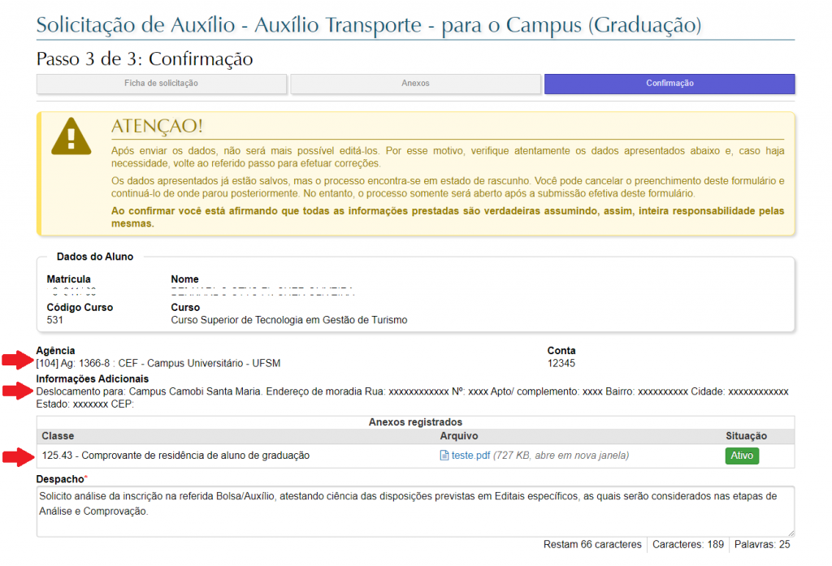Click the Comprovante de residência attachment class
The image size is (832, 566).
(x=175, y=456)
